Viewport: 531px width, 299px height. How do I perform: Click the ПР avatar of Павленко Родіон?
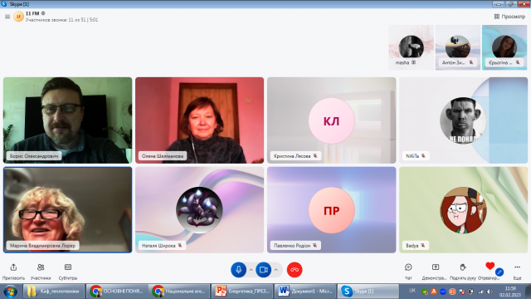[x=332, y=210]
